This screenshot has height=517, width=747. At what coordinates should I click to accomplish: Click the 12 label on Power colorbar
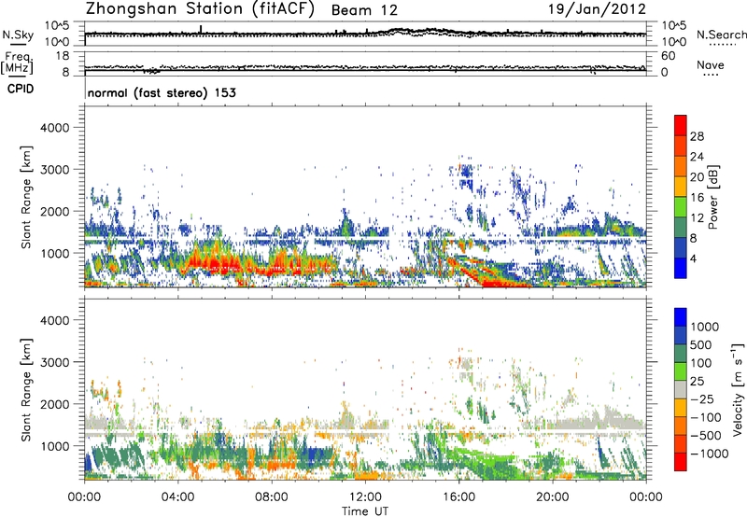(697, 217)
